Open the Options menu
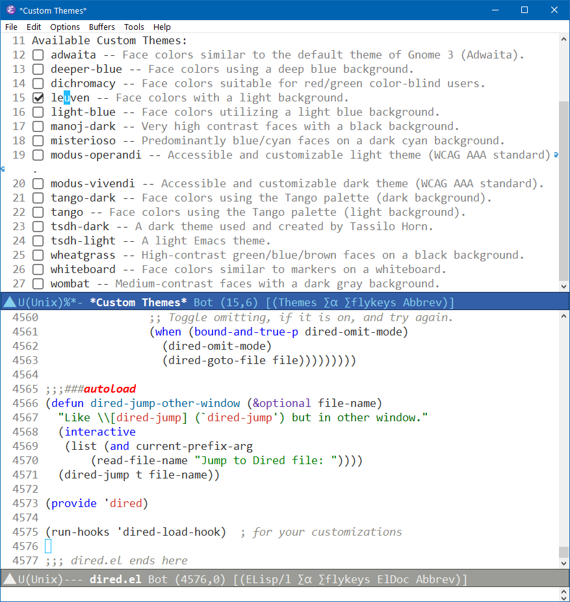 [x=65, y=27]
